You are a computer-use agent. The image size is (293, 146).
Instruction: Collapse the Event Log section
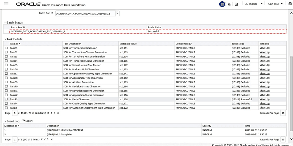point(5,121)
